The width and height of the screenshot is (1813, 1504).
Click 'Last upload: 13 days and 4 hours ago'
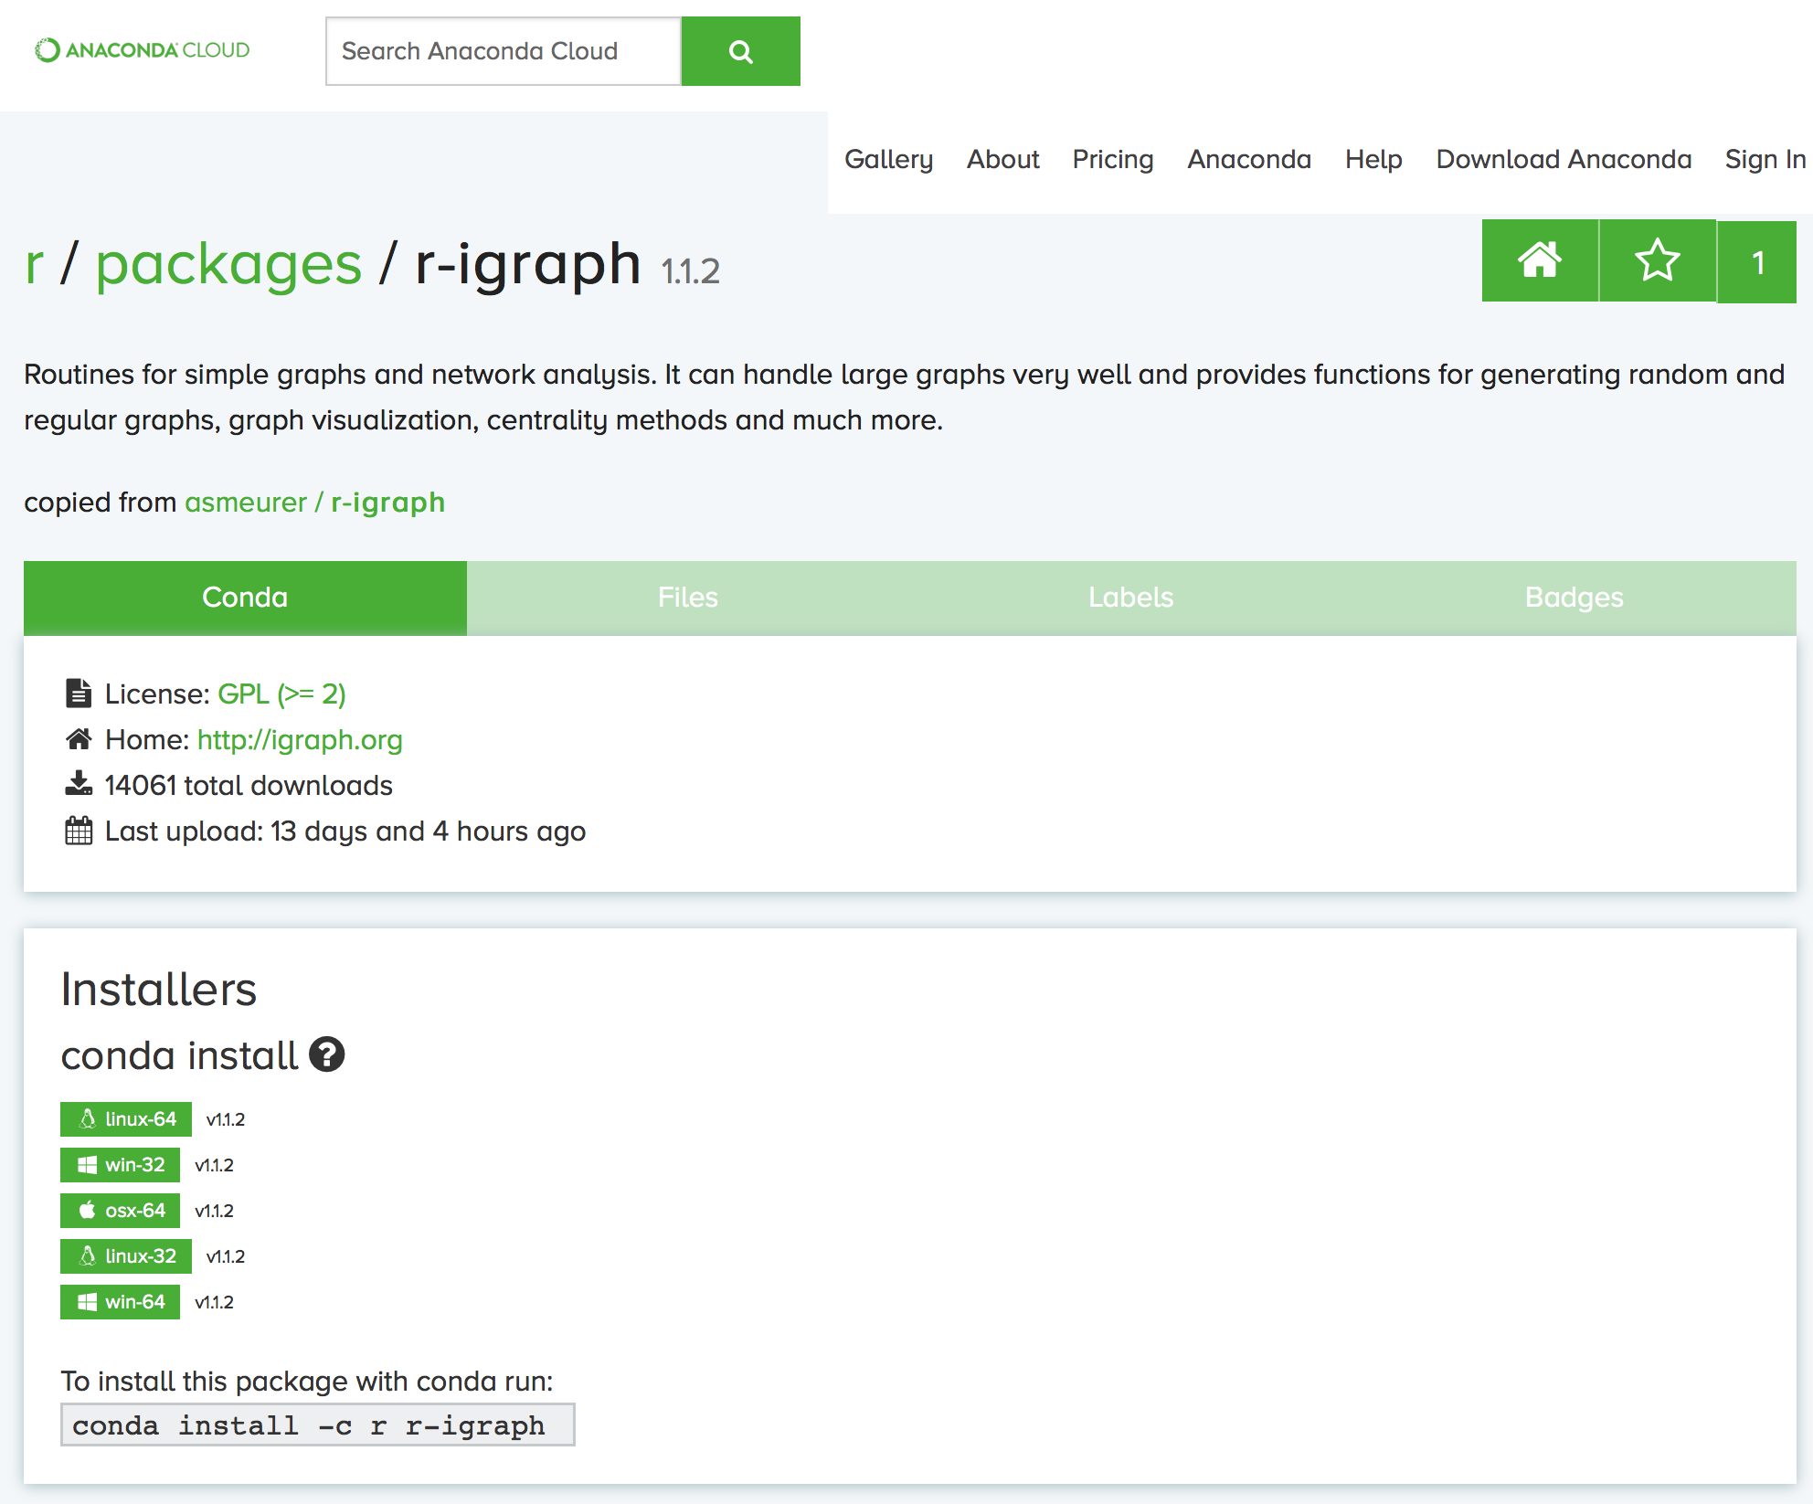pos(345,831)
